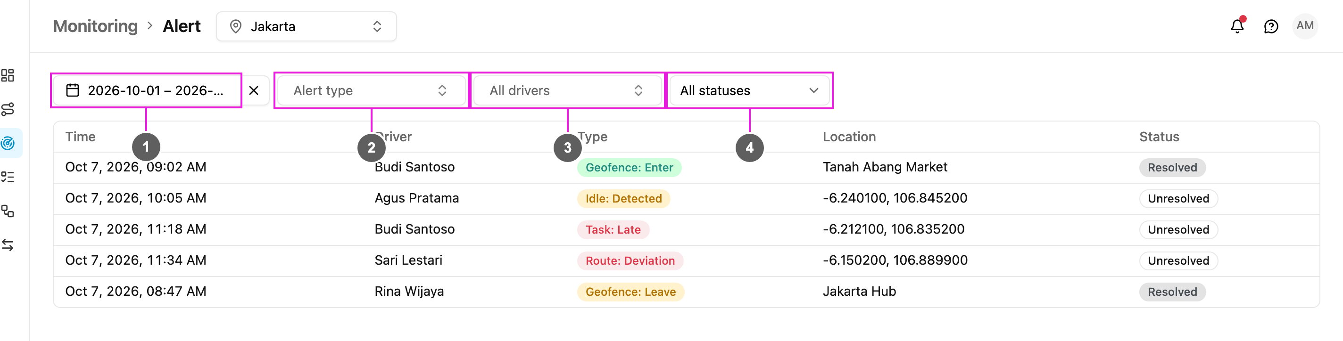Open the notifications bell
The image size is (1343, 341).
[x=1237, y=26]
